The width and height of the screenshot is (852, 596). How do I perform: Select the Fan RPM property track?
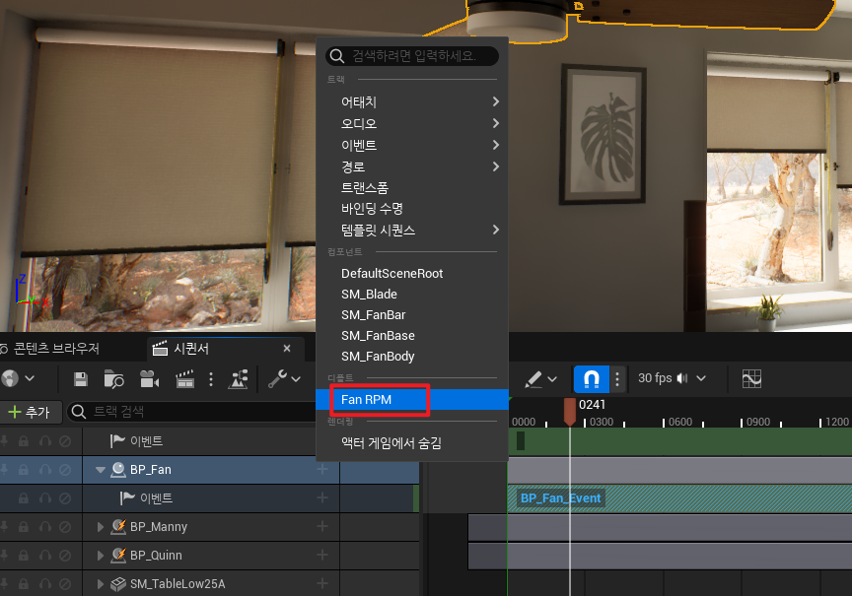pos(412,400)
